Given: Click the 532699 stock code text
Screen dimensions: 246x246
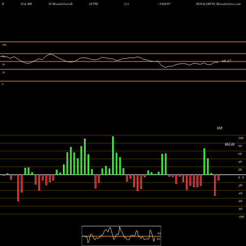Looking at the screenshot, I should [x=164, y=4].
